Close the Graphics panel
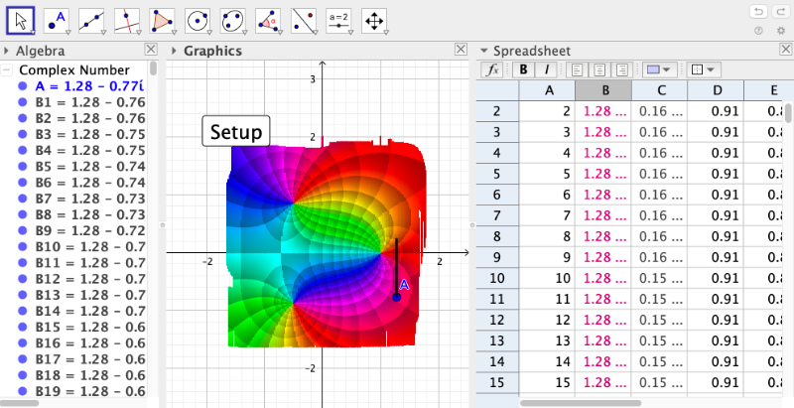The height and width of the screenshot is (408, 794). [x=461, y=49]
